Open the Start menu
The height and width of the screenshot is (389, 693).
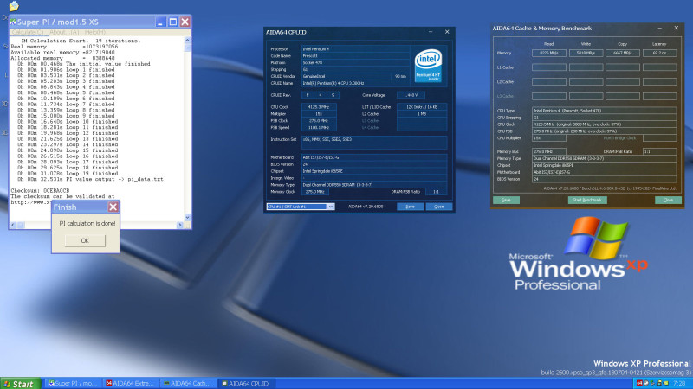[x=20, y=384]
